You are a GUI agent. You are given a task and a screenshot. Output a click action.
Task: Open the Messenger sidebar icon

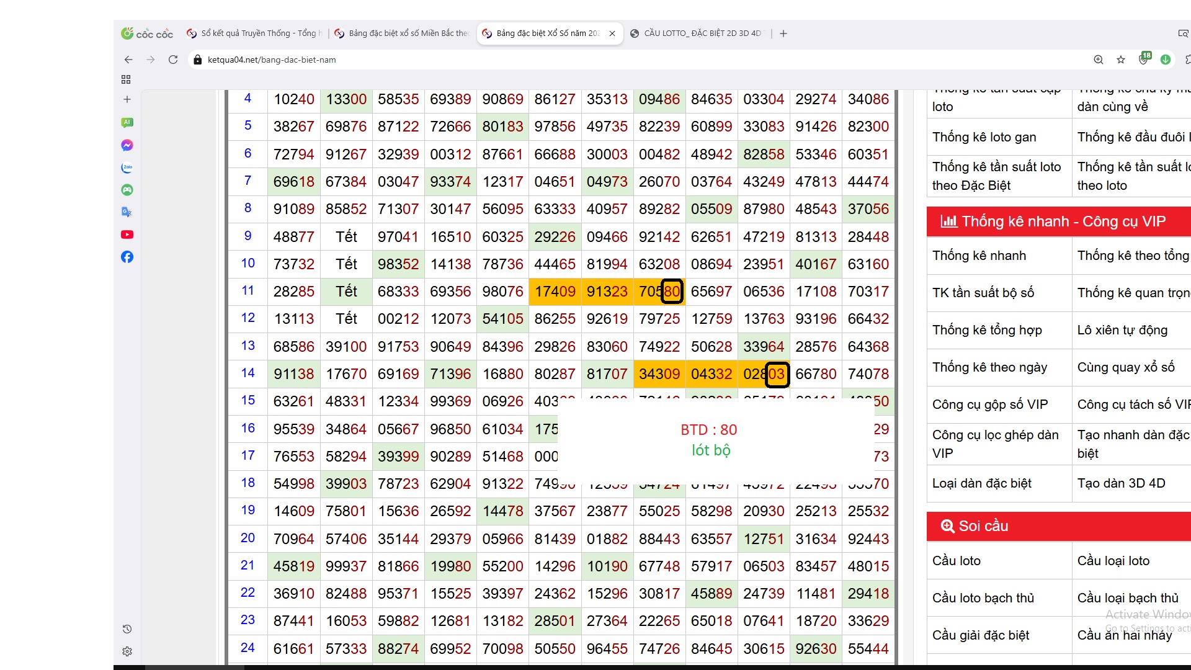127,145
